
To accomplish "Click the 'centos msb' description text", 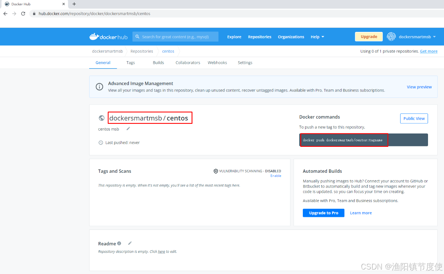I will click(x=108, y=129).
